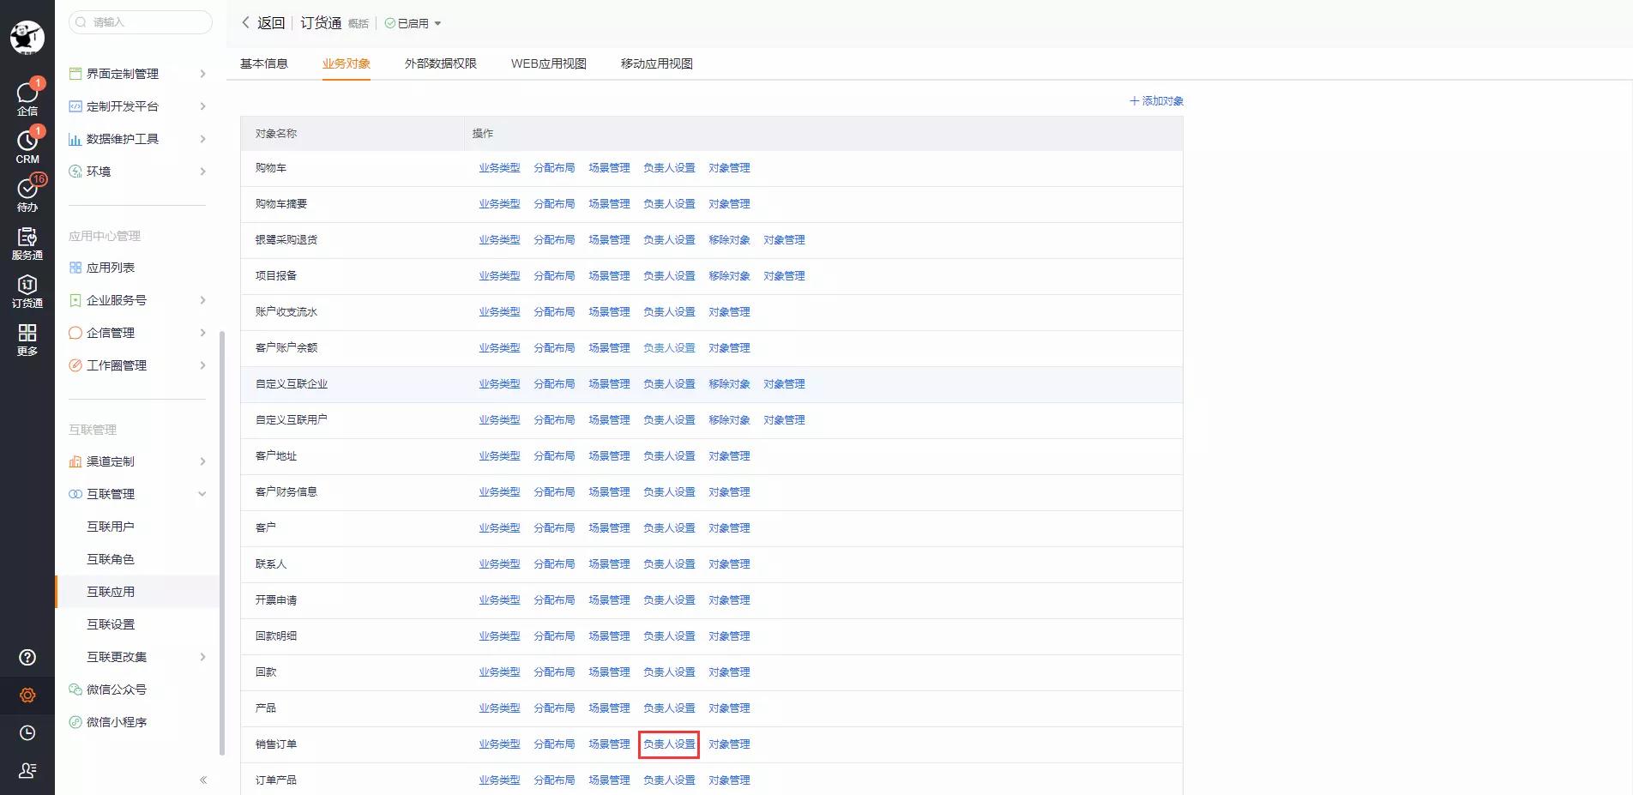The width and height of the screenshot is (1633, 795).
Task: Expand the 互联更改集 chevron
Action: 203,657
